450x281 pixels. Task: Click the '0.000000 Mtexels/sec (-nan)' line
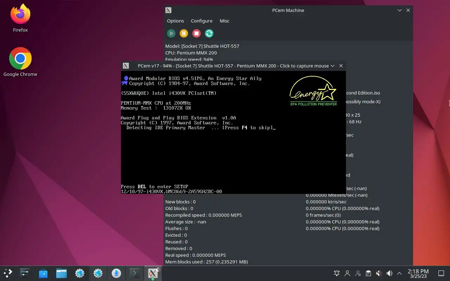[336, 195]
